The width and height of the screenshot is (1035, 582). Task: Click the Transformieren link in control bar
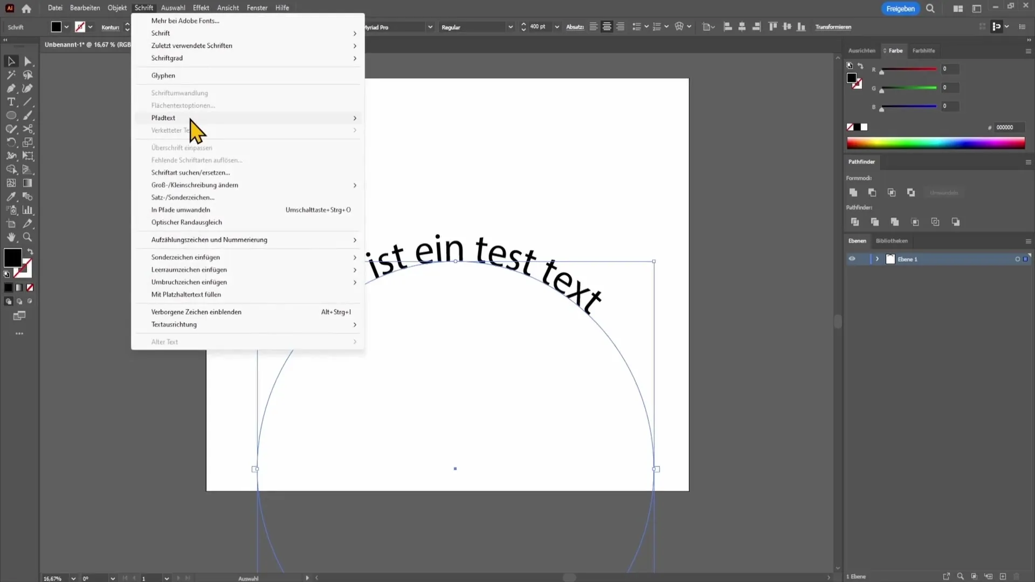pos(833,27)
